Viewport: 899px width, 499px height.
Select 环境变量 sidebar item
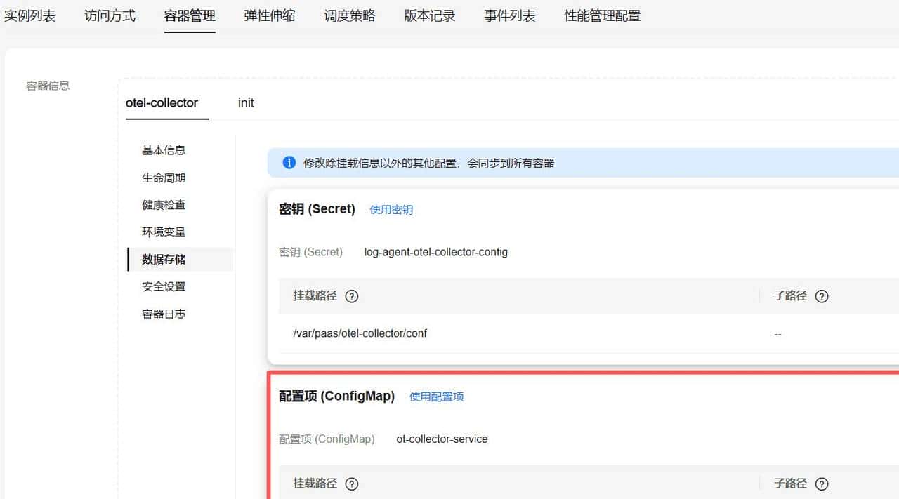point(164,232)
